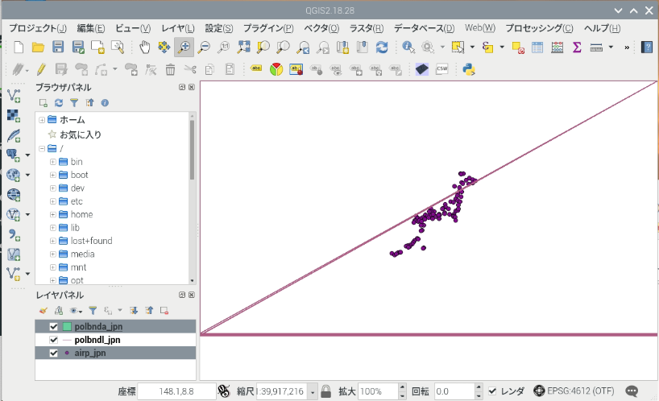Open manage layer visibility eye menu
The width and height of the screenshot is (659, 401).
click(x=76, y=311)
